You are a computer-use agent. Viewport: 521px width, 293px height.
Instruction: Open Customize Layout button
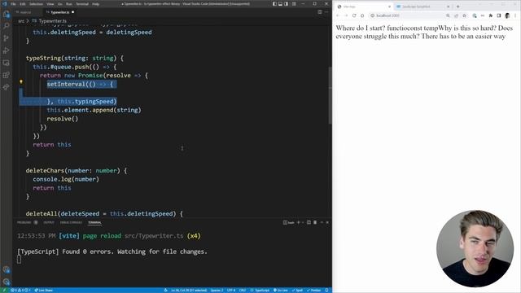click(294, 4)
